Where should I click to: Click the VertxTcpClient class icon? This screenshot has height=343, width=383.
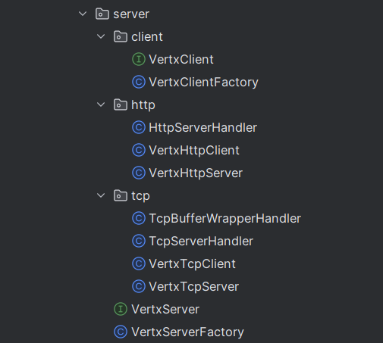pyautogui.click(x=139, y=263)
